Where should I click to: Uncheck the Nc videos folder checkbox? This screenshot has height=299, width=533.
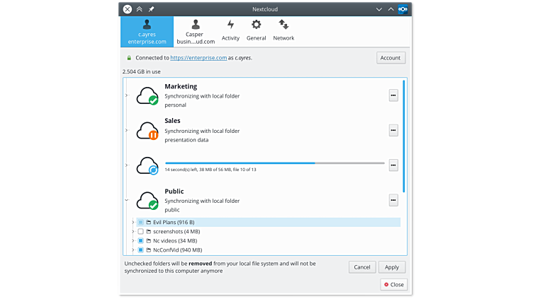140,240
